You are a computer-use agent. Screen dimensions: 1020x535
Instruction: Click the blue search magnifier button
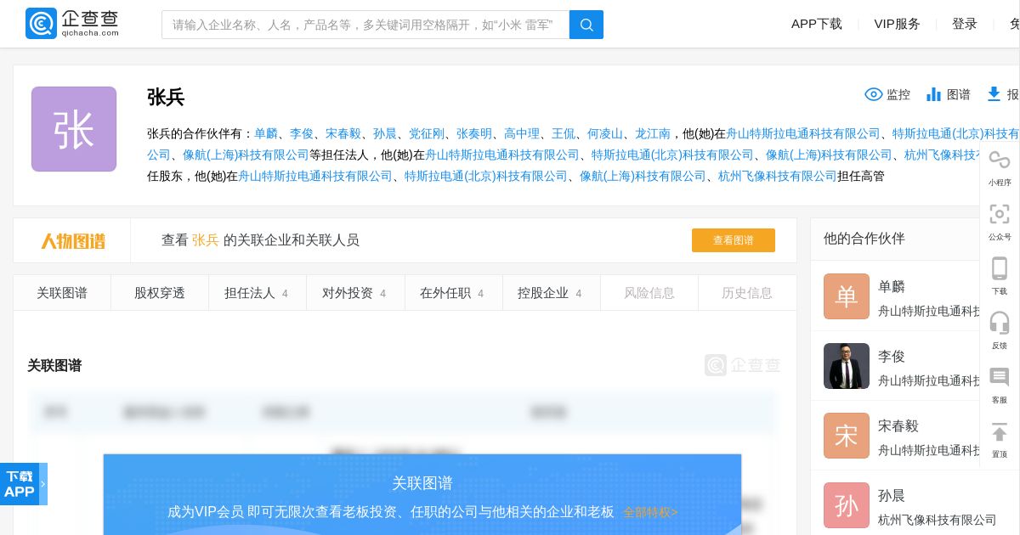point(586,25)
